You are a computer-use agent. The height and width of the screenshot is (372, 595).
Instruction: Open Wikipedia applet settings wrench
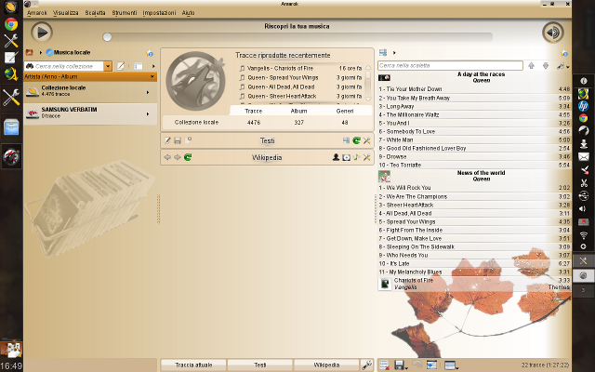(x=366, y=157)
